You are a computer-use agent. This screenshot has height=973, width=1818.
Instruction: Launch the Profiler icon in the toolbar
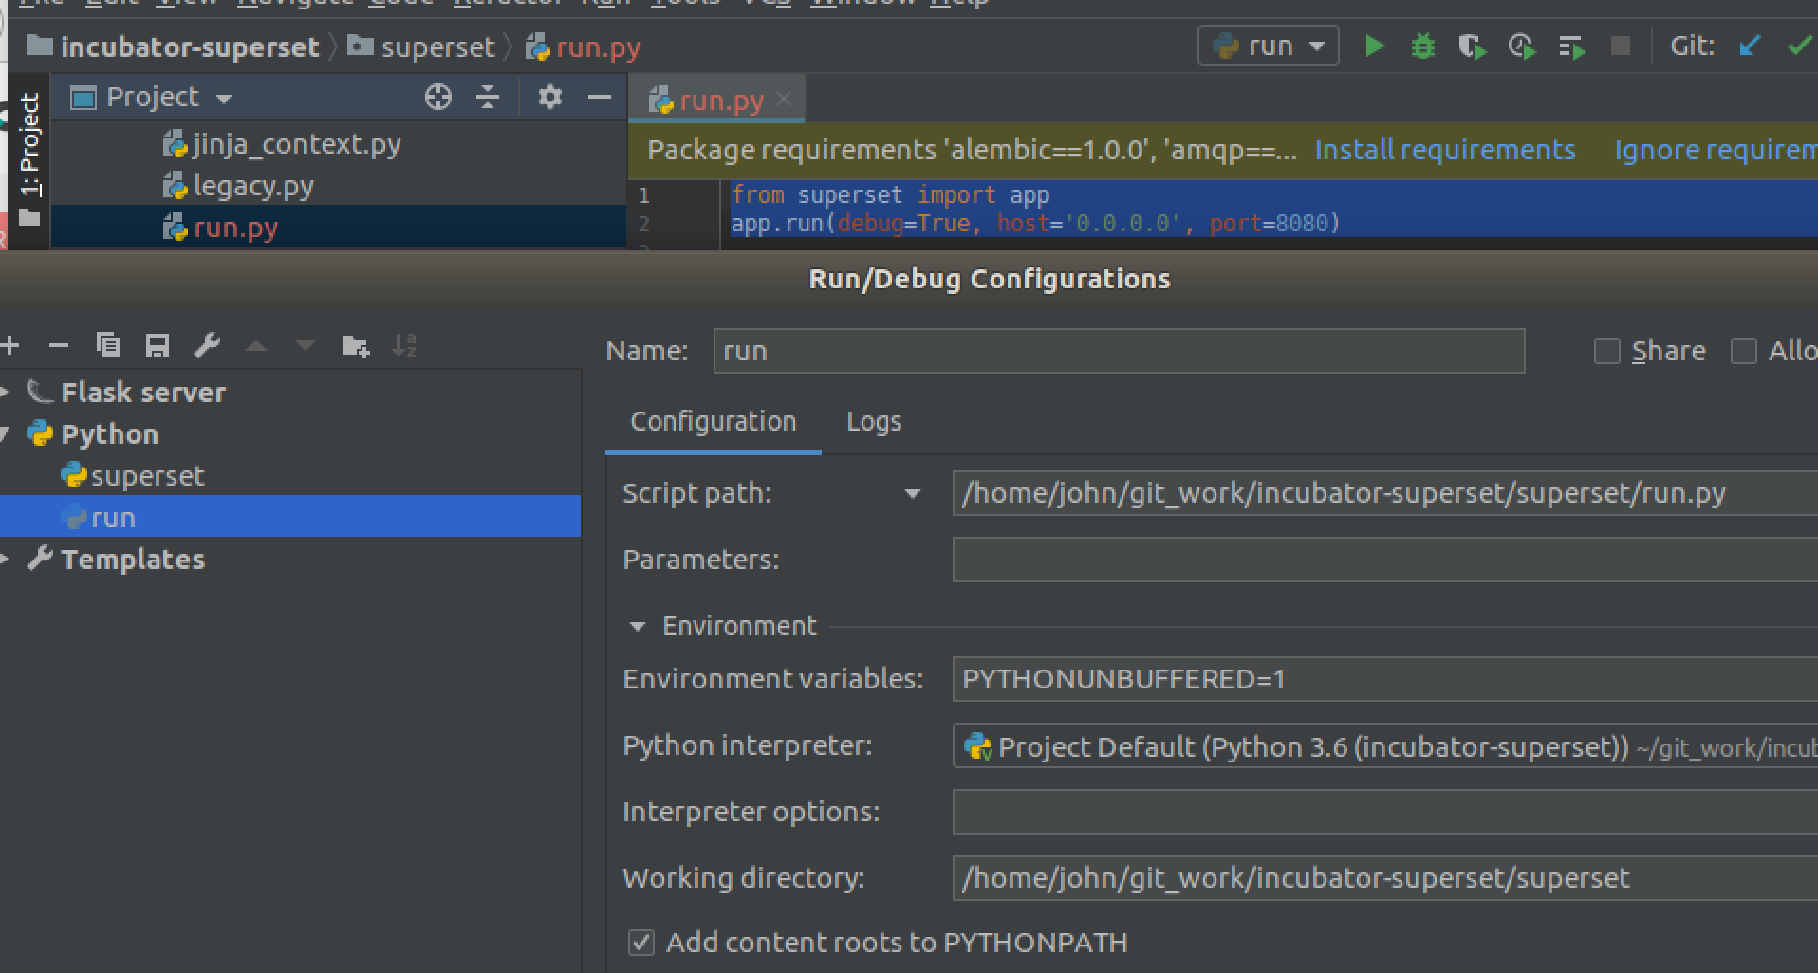coord(1522,45)
